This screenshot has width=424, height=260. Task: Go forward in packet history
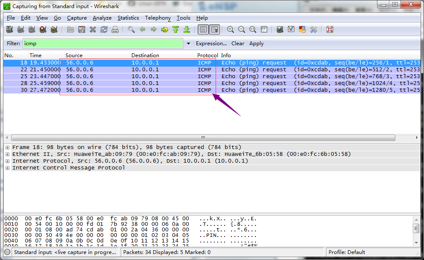[153, 29]
